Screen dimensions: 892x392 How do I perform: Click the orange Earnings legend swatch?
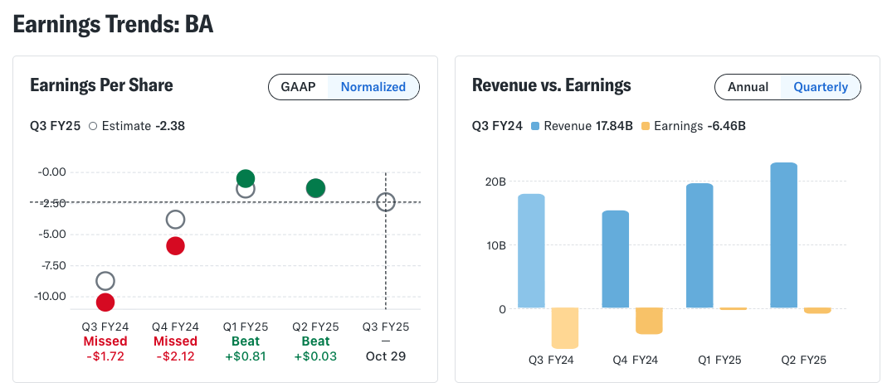[645, 126]
